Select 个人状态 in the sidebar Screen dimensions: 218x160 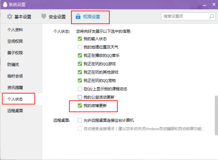(15, 99)
